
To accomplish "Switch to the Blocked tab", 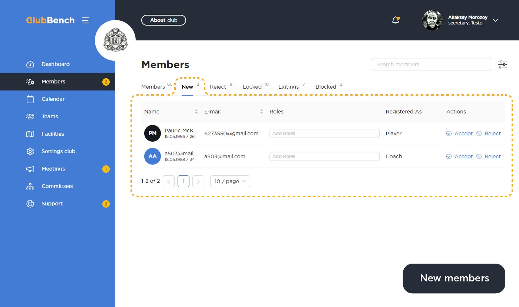I will [x=326, y=87].
